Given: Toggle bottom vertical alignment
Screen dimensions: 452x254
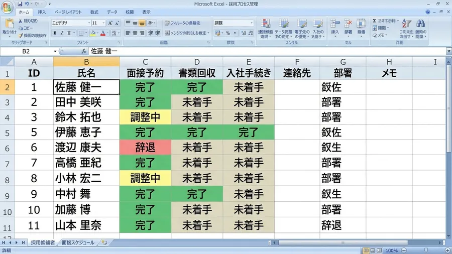Looking at the screenshot, I should coord(142,23).
